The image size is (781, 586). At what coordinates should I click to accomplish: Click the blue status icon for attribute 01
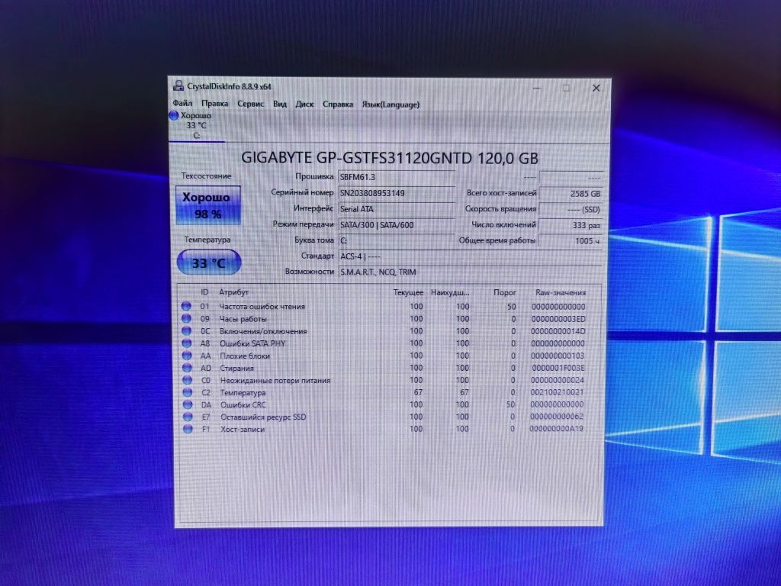tap(186, 306)
